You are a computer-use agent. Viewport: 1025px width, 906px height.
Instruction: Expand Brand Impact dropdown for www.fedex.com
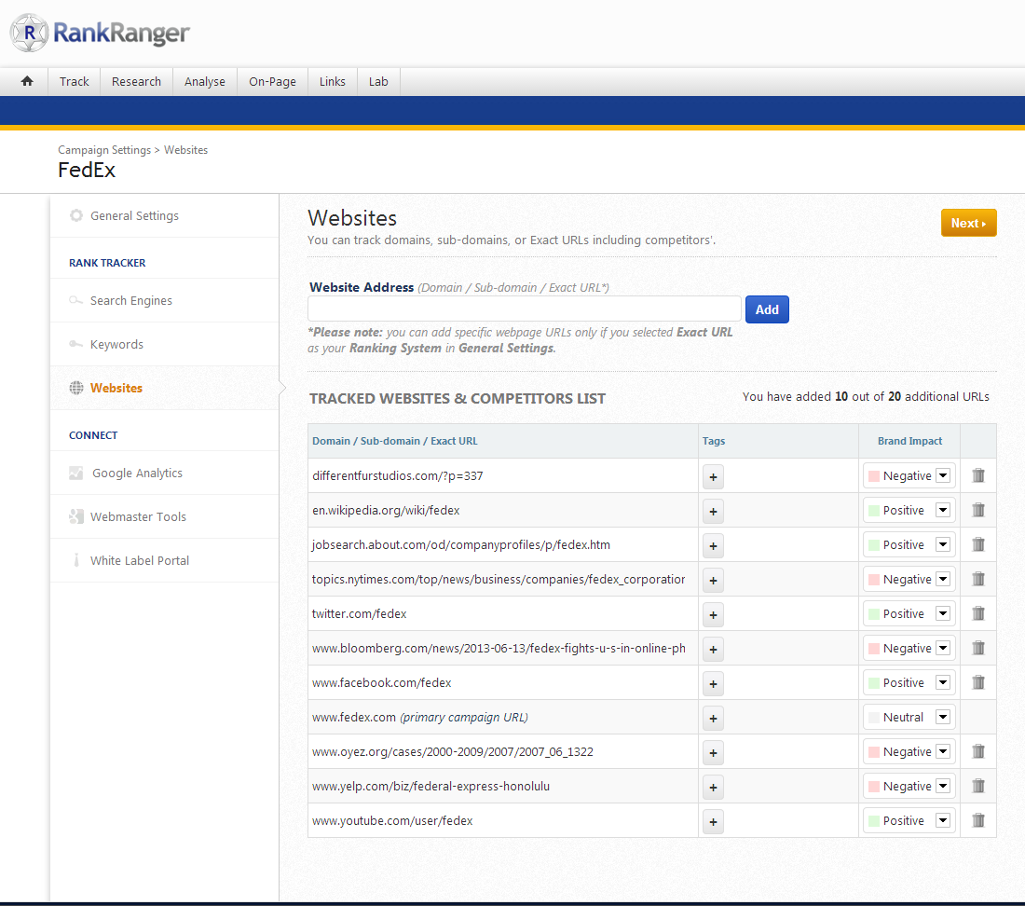(x=943, y=717)
